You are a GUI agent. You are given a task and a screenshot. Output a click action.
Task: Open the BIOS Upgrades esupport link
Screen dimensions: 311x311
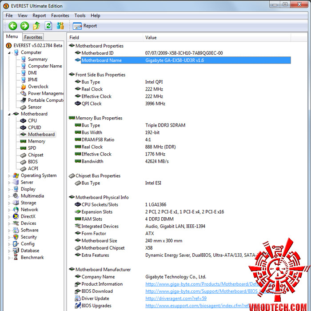[197, 306]
